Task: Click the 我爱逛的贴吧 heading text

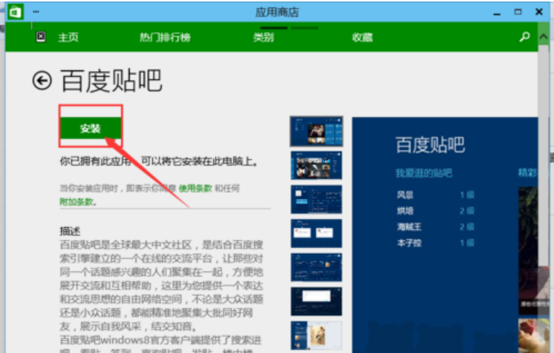Action: pos(424,173)
